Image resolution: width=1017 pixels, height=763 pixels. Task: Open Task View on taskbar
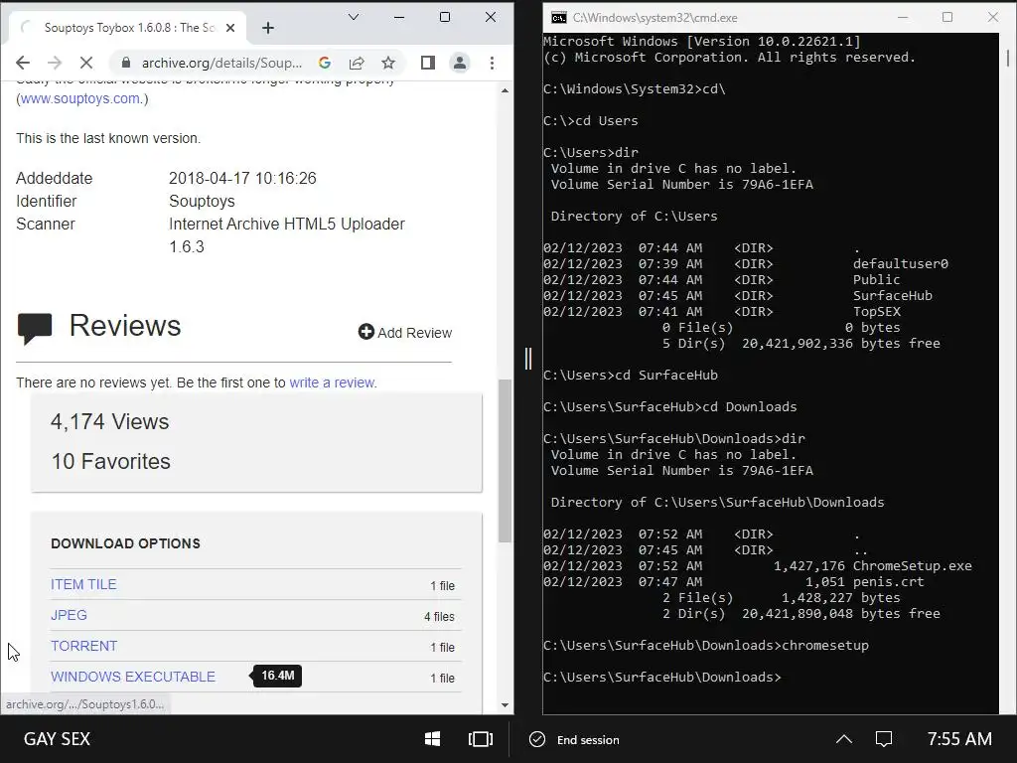tap(480, 739)
